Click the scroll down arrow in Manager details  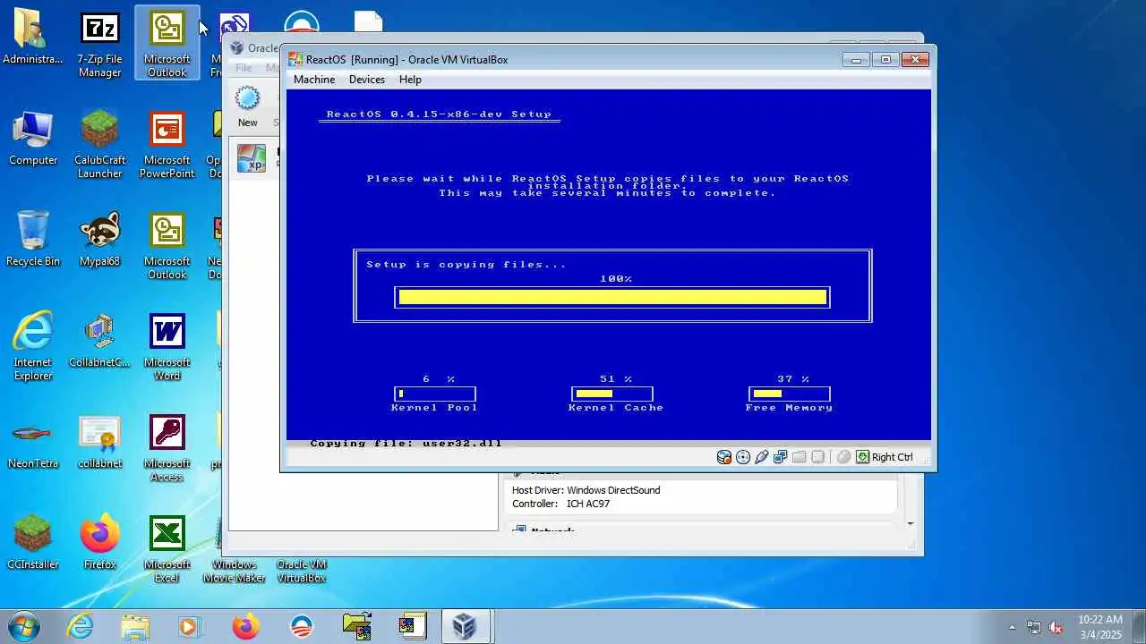[911, 524]
